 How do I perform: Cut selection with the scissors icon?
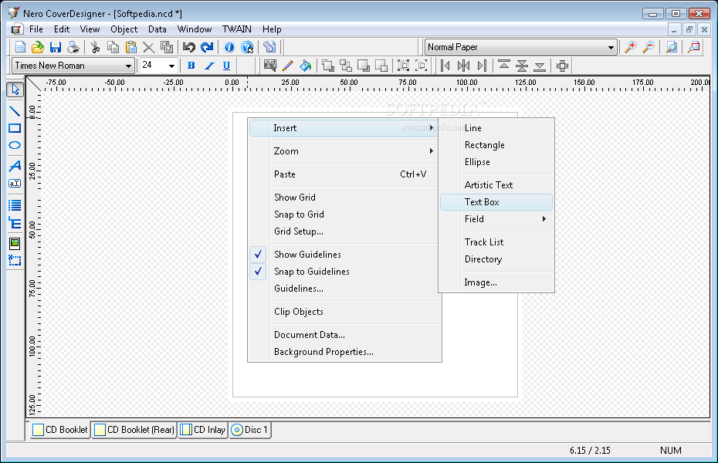[x=95, y=47]
